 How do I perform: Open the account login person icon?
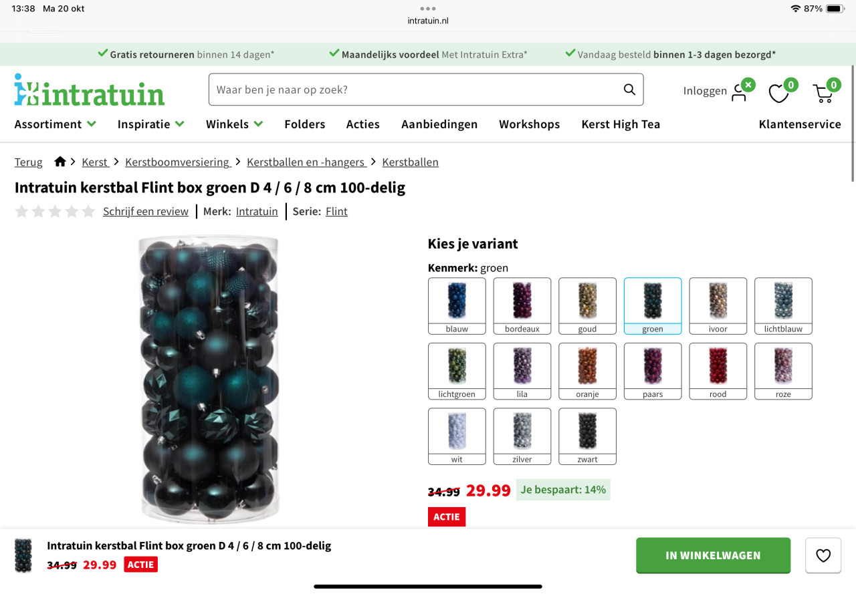(739, 92)
